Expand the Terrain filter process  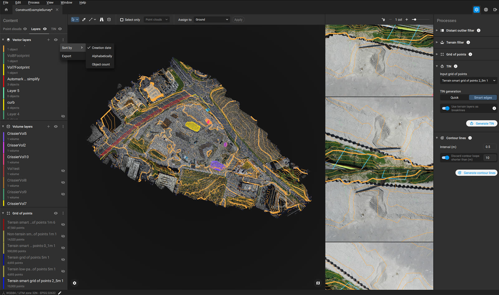437,42
